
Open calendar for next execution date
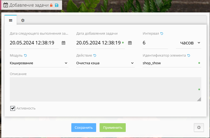63,43
